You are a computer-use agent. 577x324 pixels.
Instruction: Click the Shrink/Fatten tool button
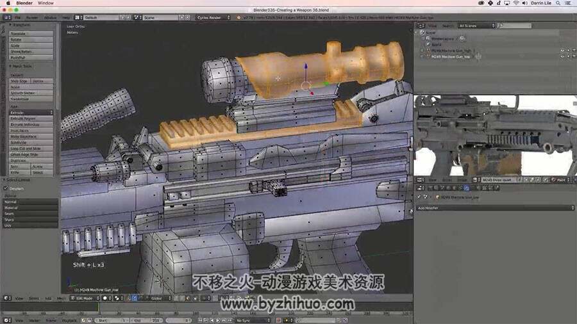(x=31, y=51)
